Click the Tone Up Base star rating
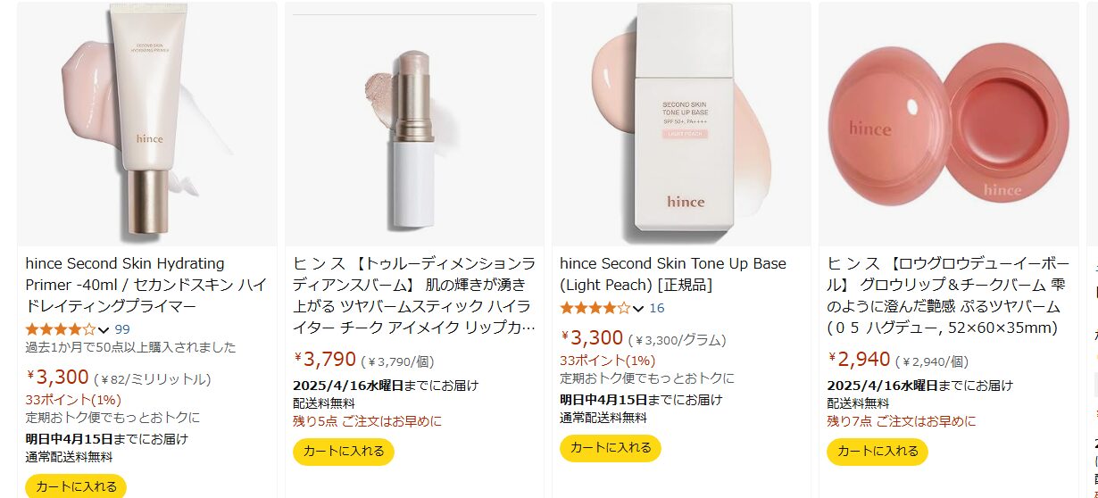This screenshot has height=498, width=1098. click(x=595, y=308)
